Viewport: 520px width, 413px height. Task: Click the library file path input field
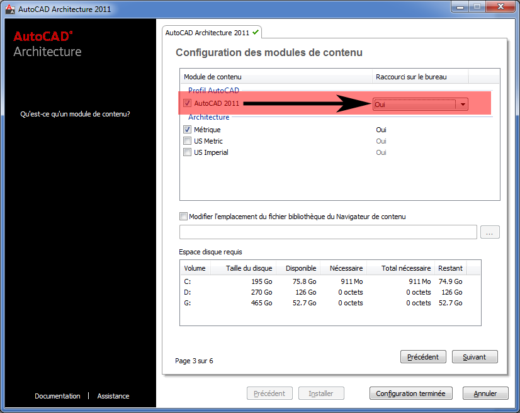pyautogui.click(x=328, y=232)
